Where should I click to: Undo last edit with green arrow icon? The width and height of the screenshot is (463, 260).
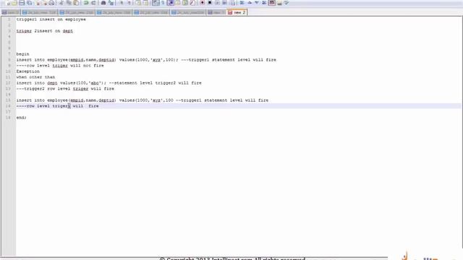[86, 3]
